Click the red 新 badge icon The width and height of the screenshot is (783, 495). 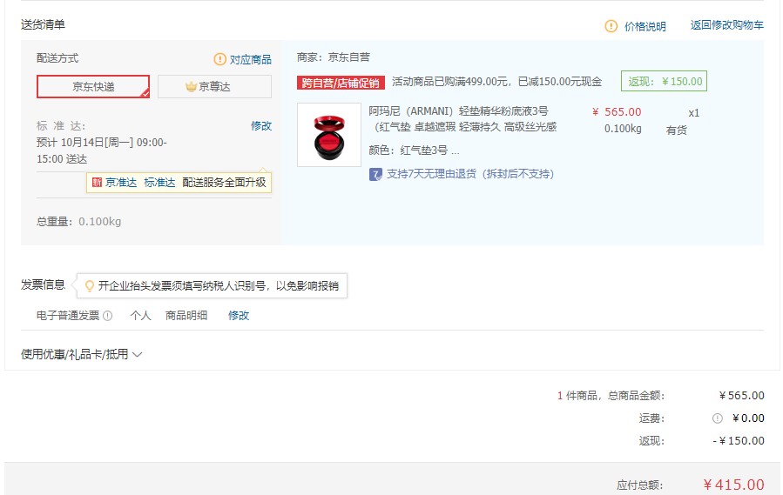(97, 183)
